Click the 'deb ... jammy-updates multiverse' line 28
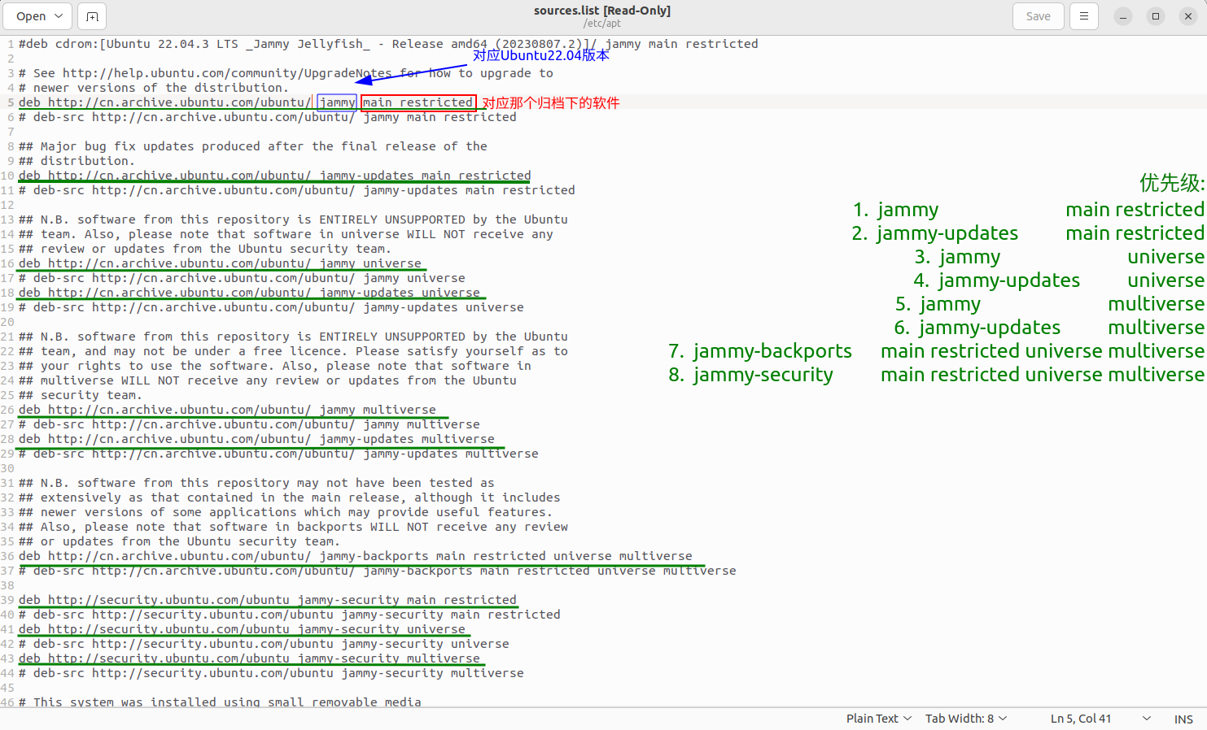Image resolution: width=1207 pixels, height=730 pixels. (256, 439)
